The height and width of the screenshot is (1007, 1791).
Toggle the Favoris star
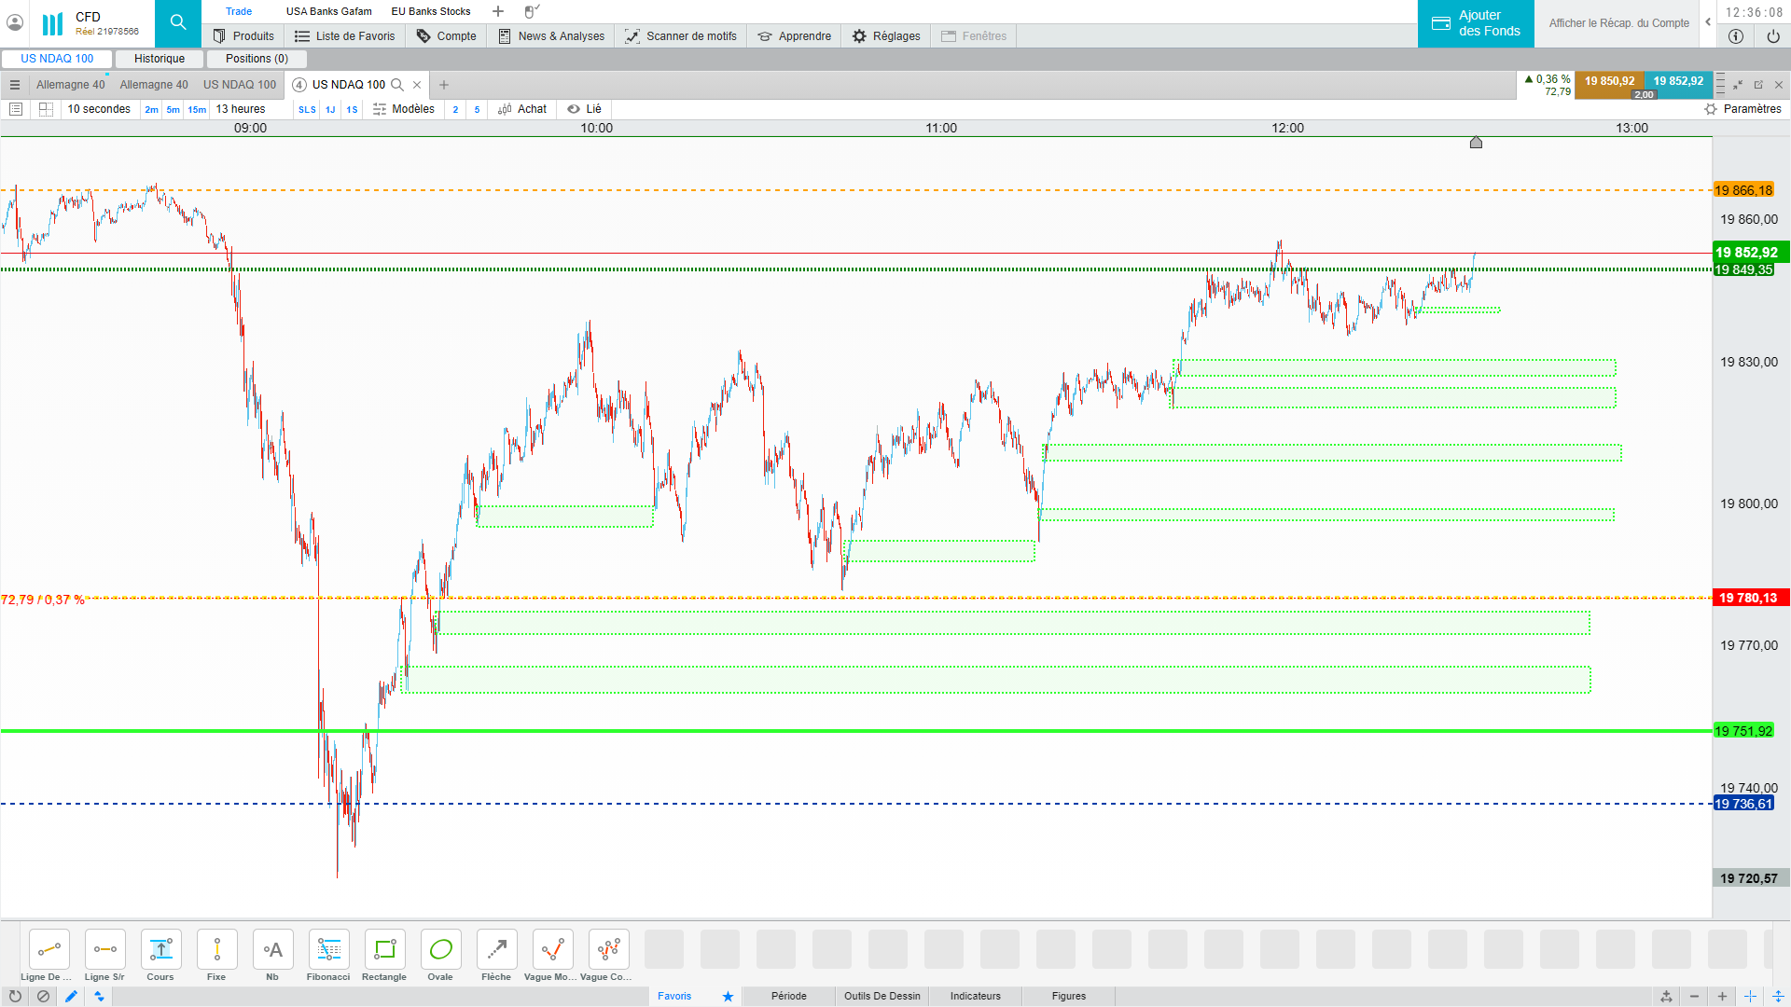click(x=728, y=996)
